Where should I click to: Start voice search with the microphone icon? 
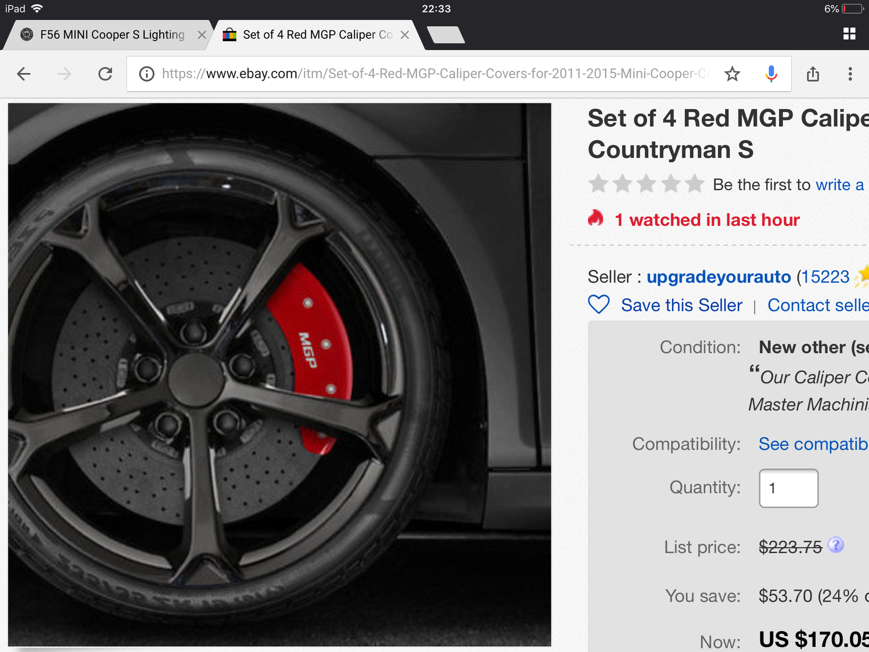(771, 74)
